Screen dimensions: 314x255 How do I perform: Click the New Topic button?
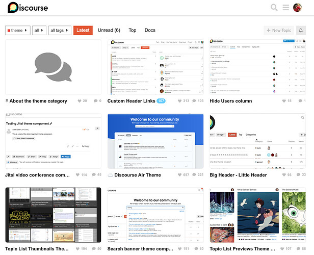tap(279, 30)
